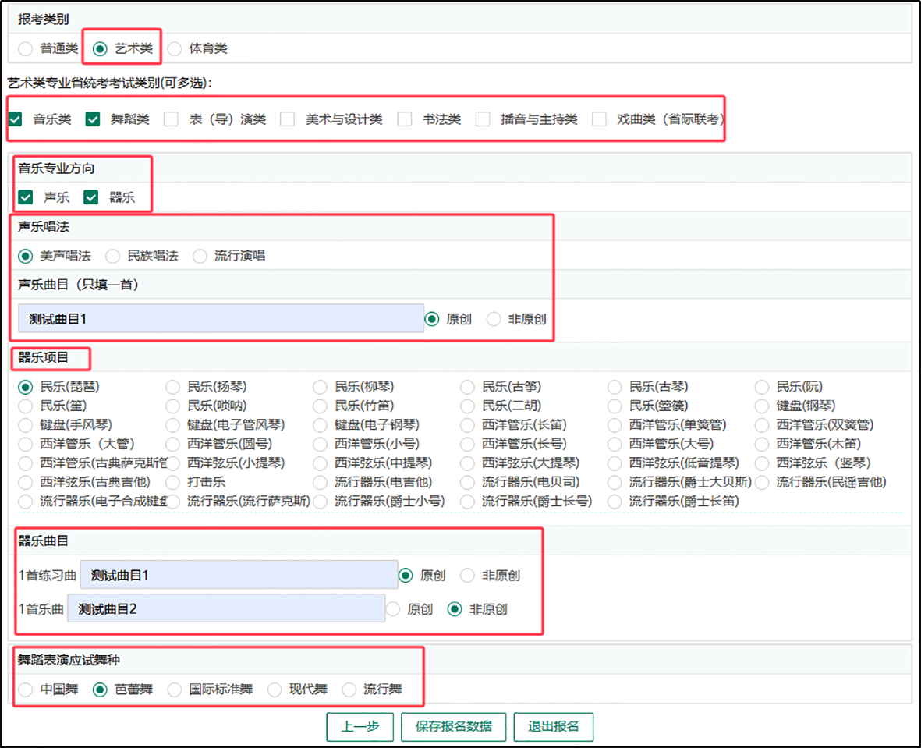Choose 西洋弦乐(小提琴) from the instrument list
Viewport: 921px width, 748px height.
173,463
